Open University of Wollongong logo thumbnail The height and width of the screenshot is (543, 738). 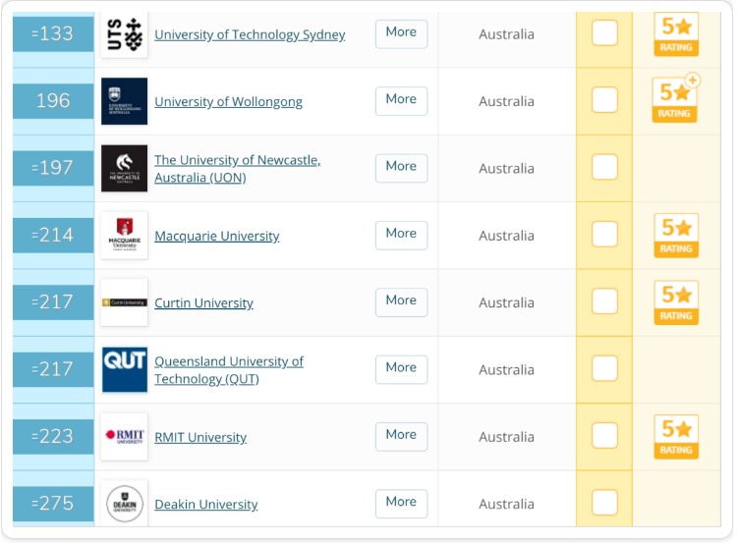(124, 101)
